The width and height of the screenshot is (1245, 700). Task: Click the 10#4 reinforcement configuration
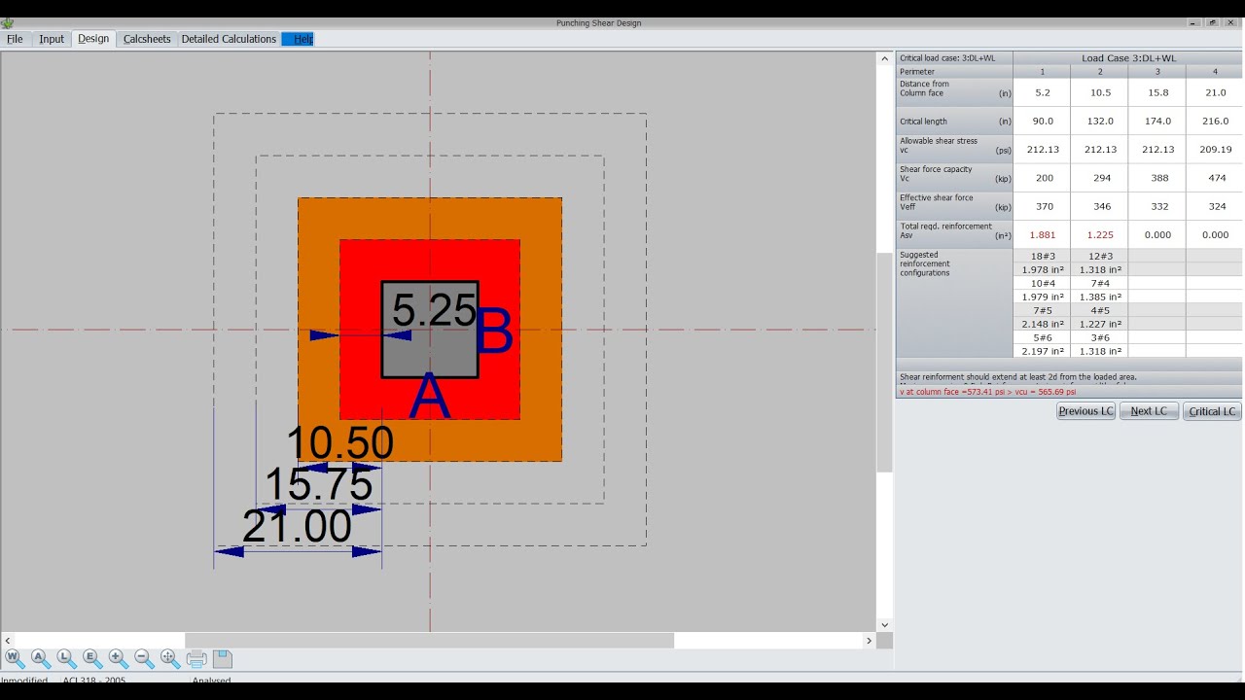pos(1042,283)
